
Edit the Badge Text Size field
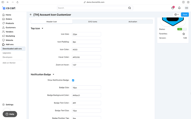[x=86, y=111]
